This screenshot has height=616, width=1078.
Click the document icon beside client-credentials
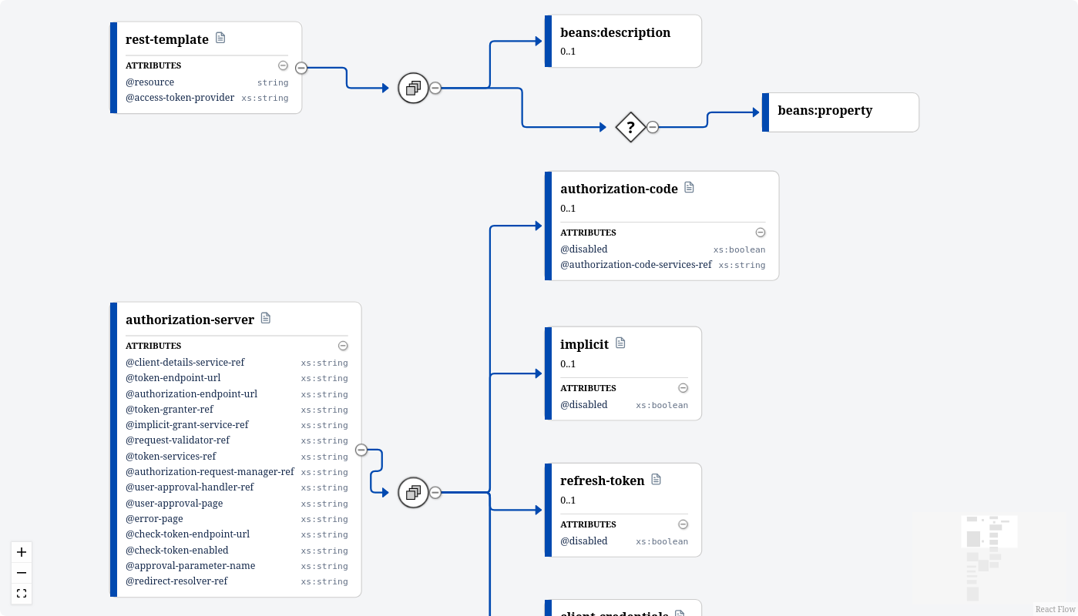click(x=679, y=612)
